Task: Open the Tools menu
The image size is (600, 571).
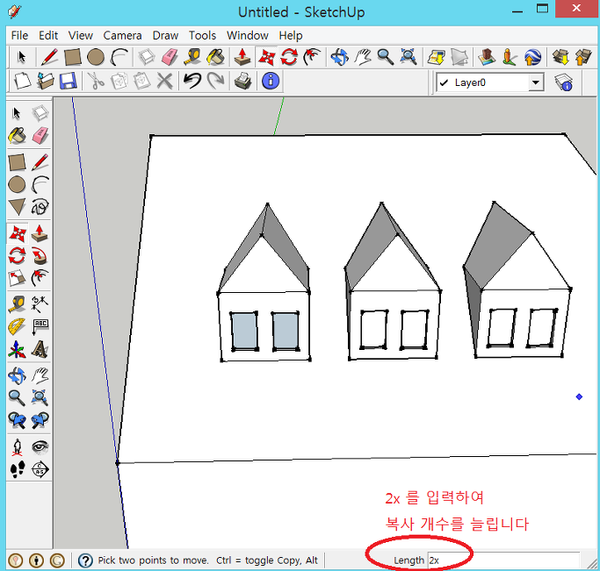Action: [202, 35]
